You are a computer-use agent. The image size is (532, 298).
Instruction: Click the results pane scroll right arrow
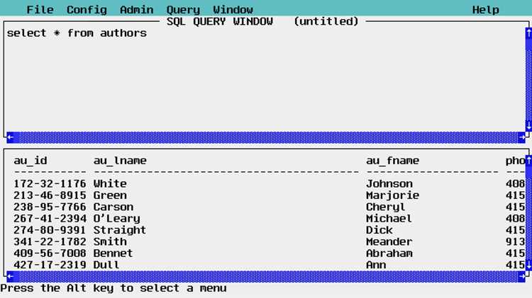[522, 276]
